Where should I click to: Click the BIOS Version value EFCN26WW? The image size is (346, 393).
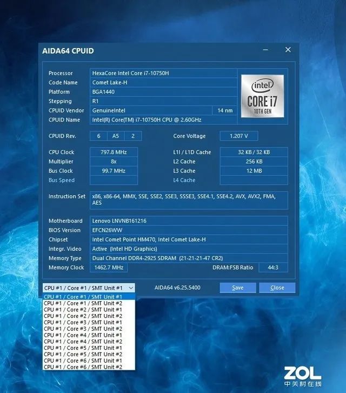coord(189,230)
